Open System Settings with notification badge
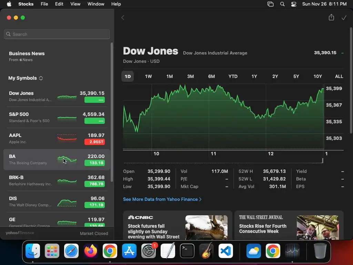Screen dimensions: 353x265 tap(149, 251)
